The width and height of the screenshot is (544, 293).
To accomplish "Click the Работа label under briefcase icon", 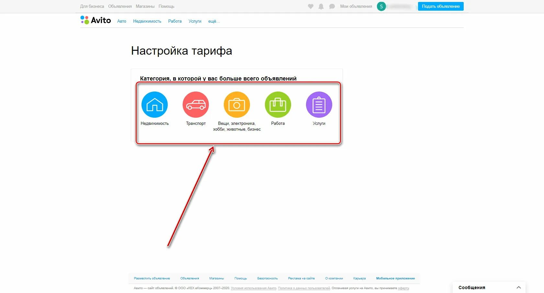I will tap(278, 124).
